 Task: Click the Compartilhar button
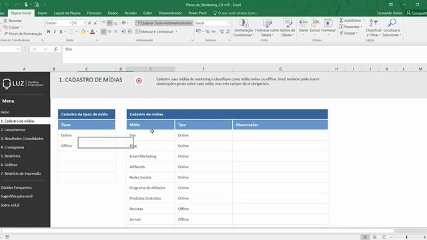[x=416, y=13]
